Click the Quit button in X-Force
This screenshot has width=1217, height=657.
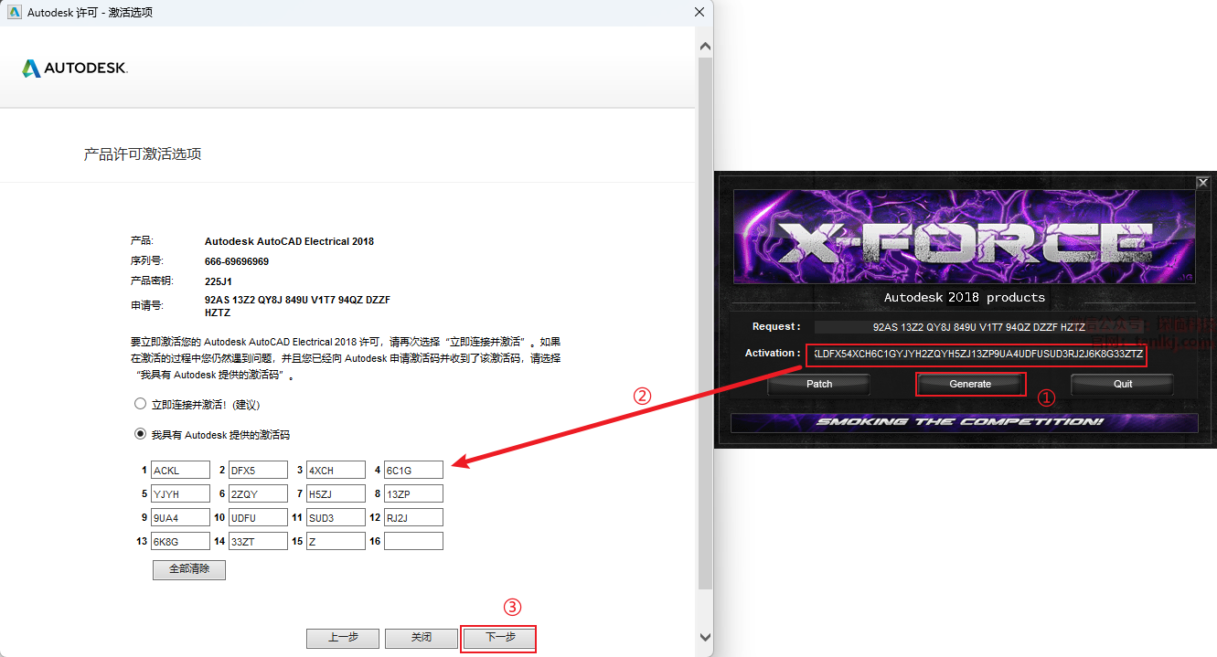(x=1123, y=384)
